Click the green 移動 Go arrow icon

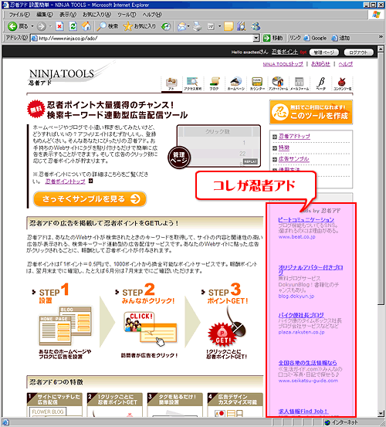pos(267,38)
